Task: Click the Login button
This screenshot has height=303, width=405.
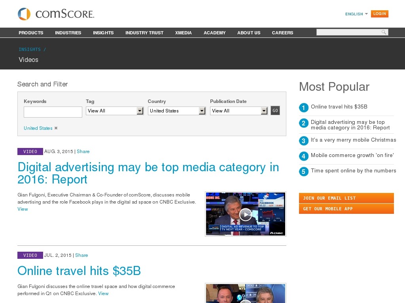Action: tap(380, 14)
